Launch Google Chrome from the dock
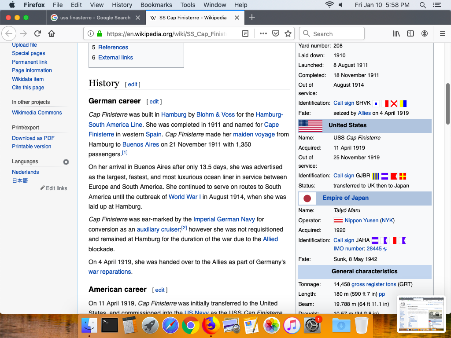The height and width of the screenshot is (338, 451). [x=190, y=326]
